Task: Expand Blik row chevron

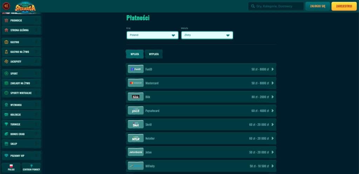Action: (272, 97)
